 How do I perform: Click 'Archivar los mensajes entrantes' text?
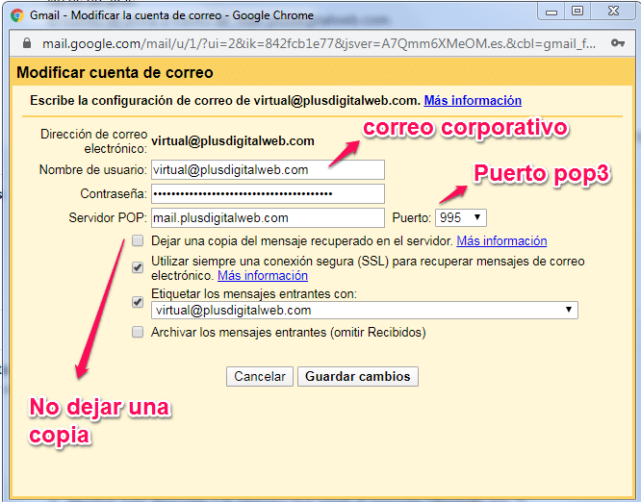pos(288,332)
